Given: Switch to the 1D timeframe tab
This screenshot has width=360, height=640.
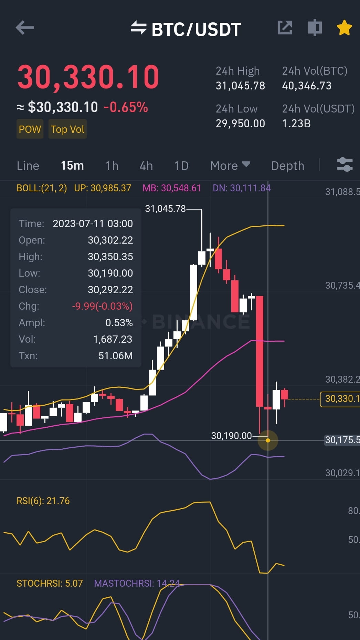Looking at the screenshot, I should tap(181, 166).
